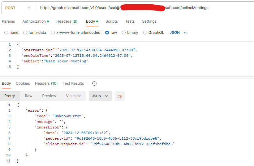Select the response Body tab
This screenshot has height=166, width=254.
coord(6,83)
